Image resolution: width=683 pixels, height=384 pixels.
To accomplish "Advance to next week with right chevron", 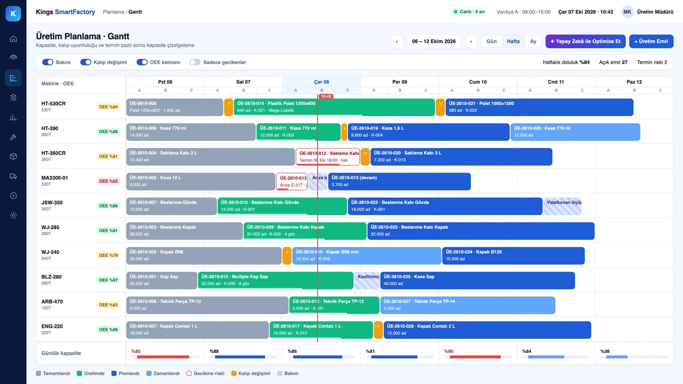I will pos(471,41).
